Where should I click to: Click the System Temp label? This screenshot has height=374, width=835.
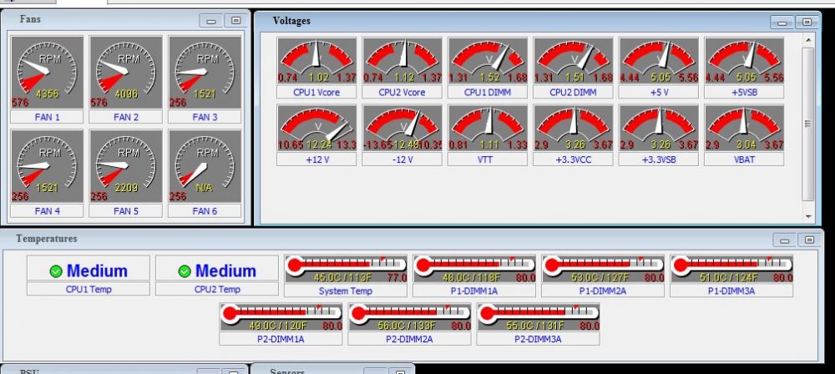(x=346, y=291)
